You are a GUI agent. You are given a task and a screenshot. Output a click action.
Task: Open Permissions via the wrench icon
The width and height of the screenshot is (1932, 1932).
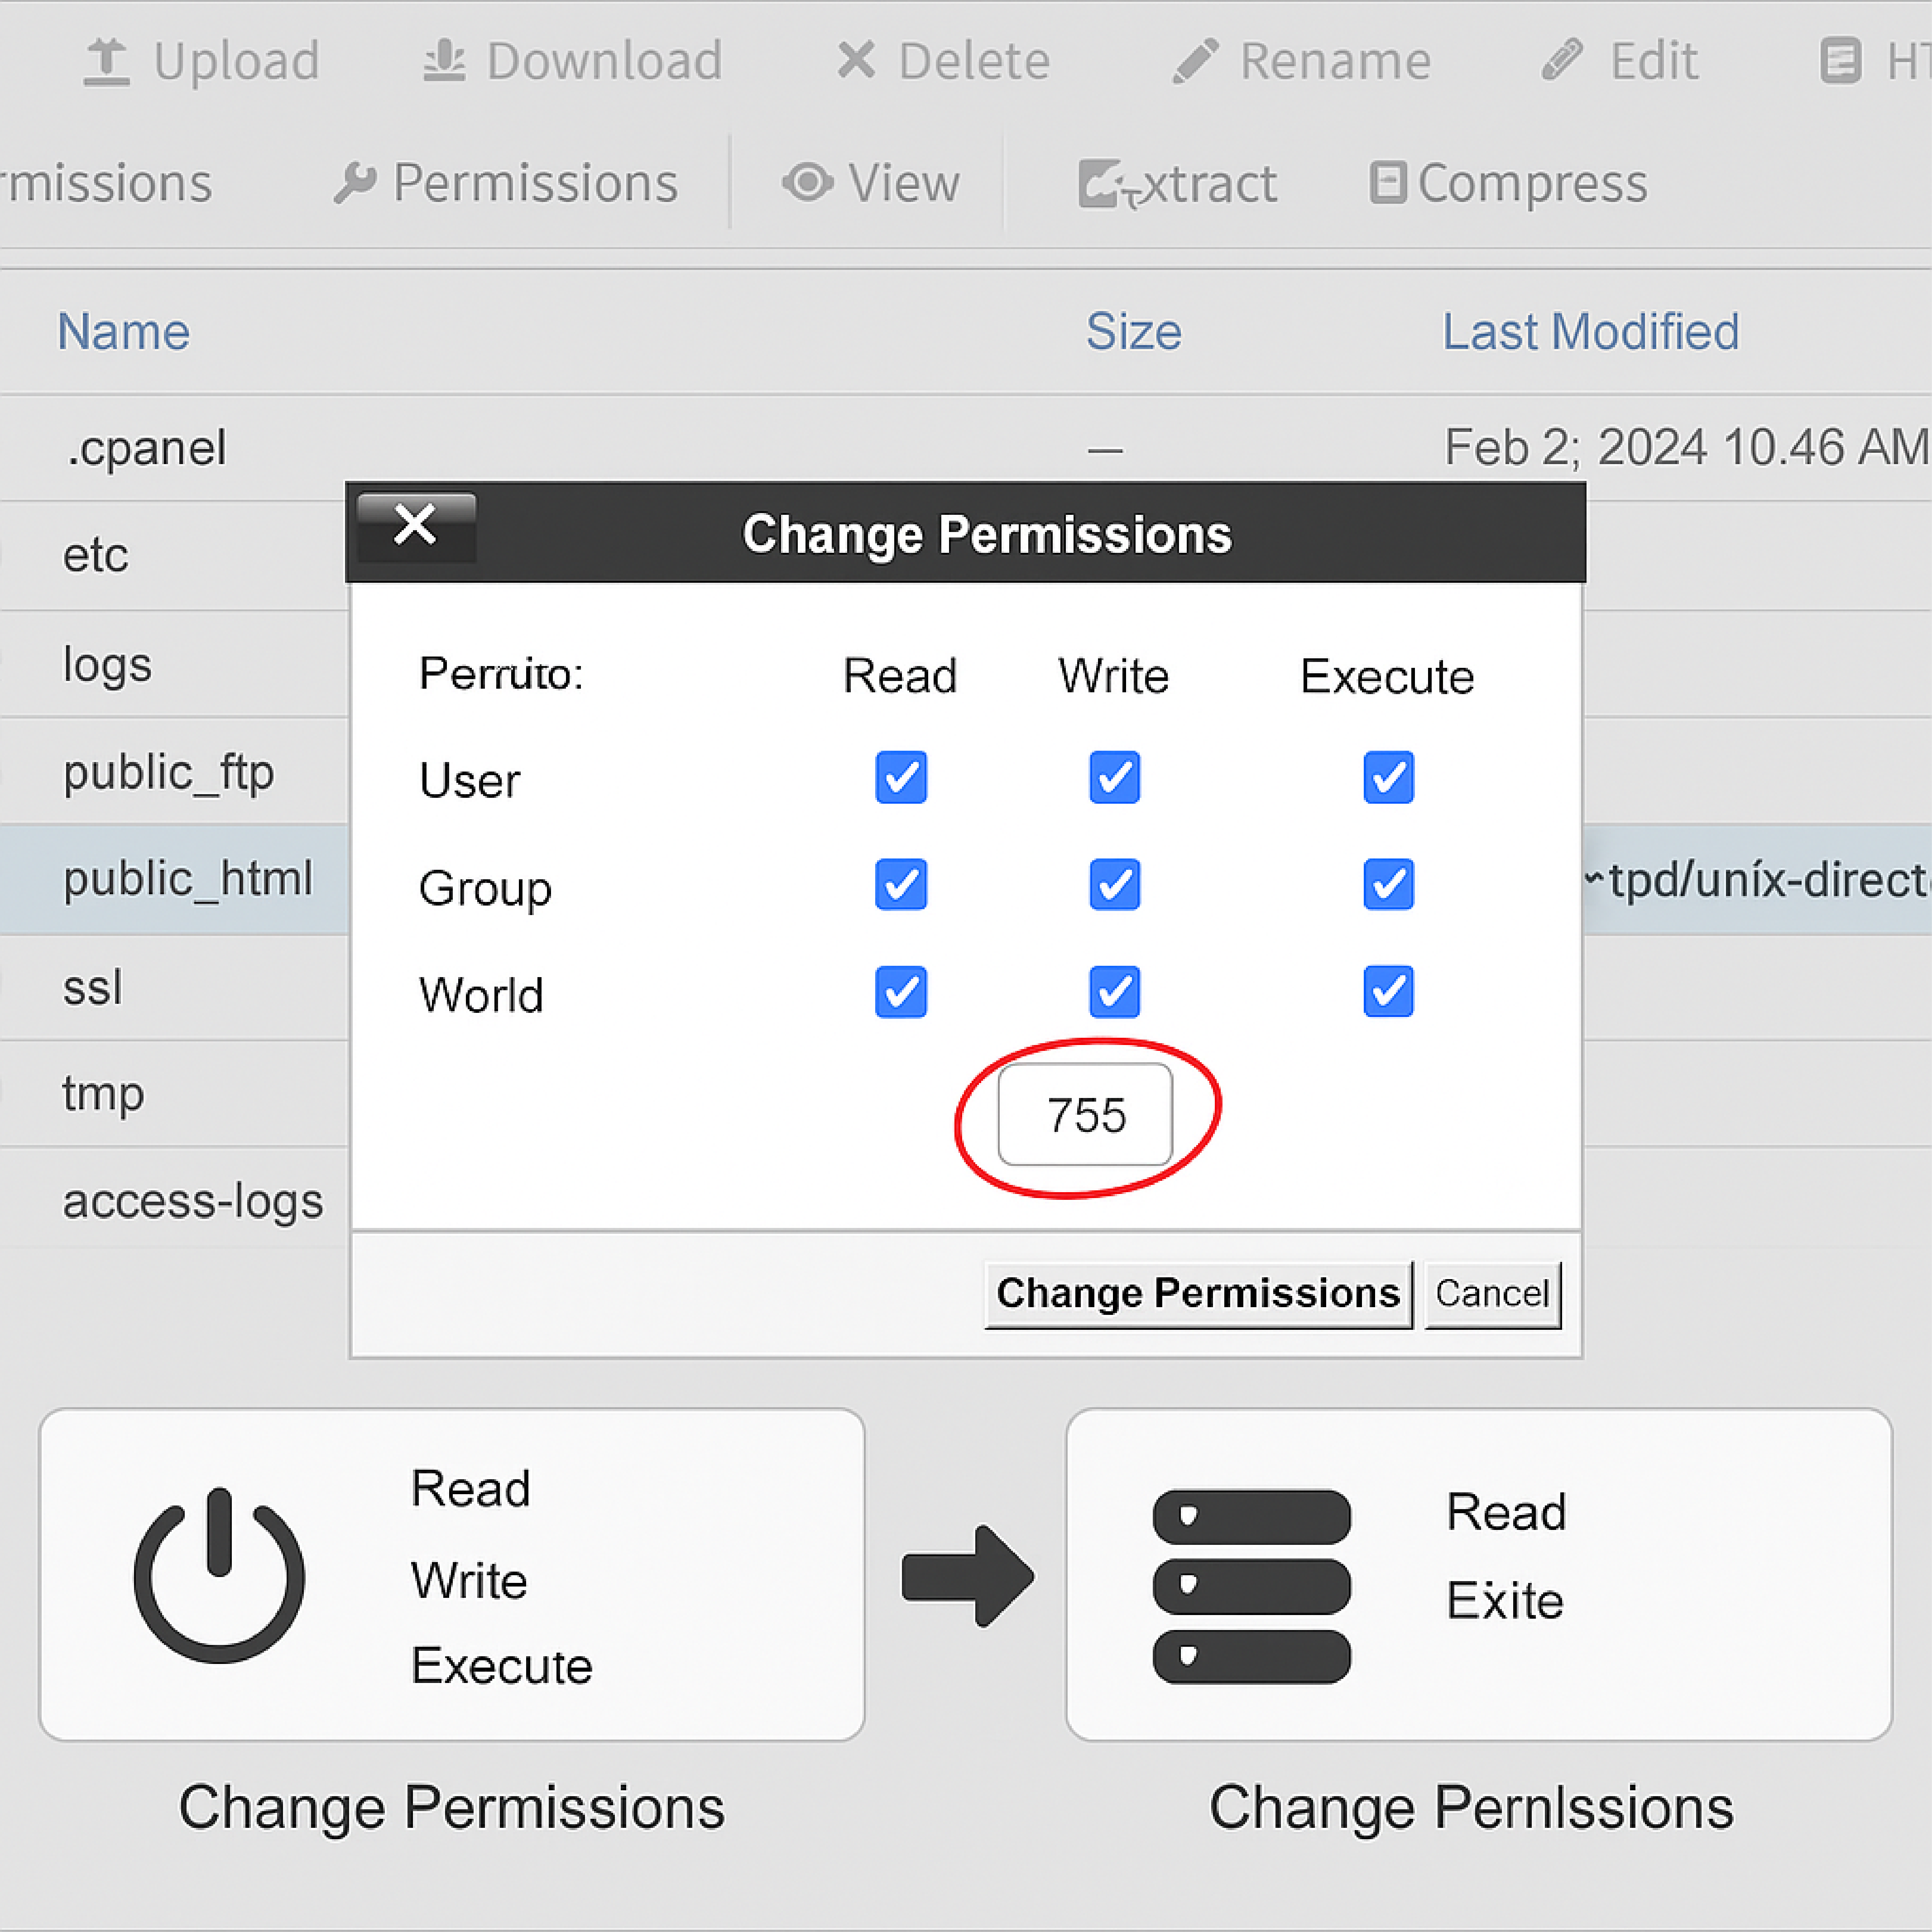354,183
